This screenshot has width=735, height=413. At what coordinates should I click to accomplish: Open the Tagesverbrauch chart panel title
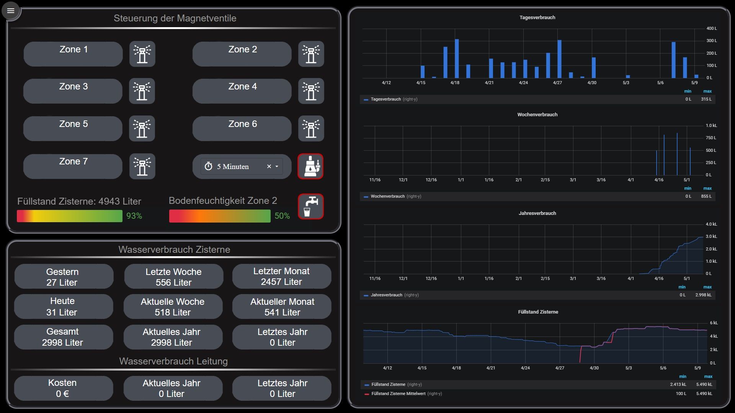click(x=537, y=17)
